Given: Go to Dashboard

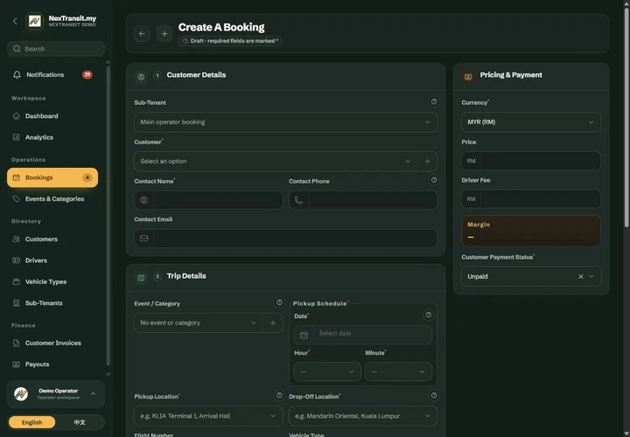Looking at the screenshot, I should click(x=52, y=116).
